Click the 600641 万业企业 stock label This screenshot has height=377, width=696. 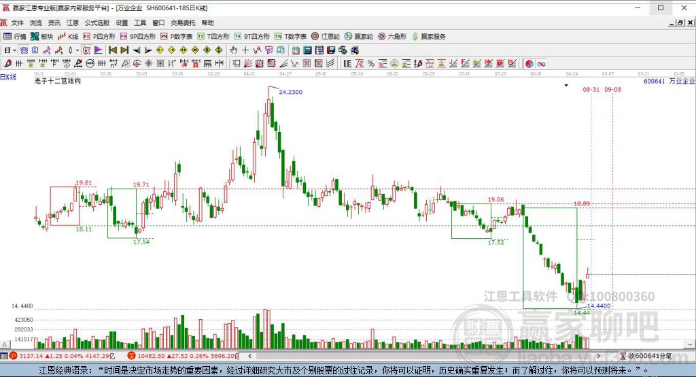669,81
